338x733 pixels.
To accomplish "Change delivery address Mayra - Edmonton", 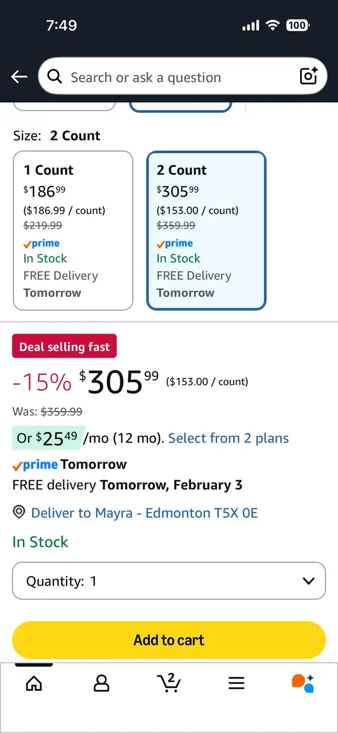I will (x=144, y=513).
